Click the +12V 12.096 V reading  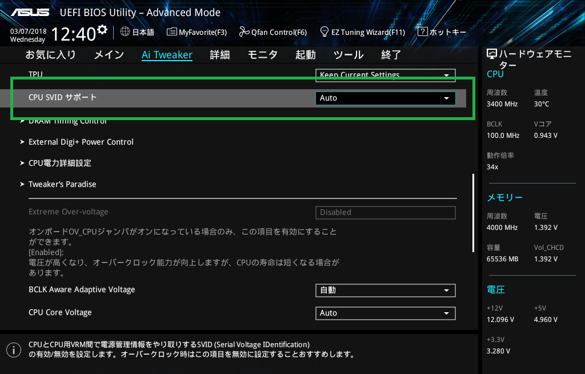[500, 320]
